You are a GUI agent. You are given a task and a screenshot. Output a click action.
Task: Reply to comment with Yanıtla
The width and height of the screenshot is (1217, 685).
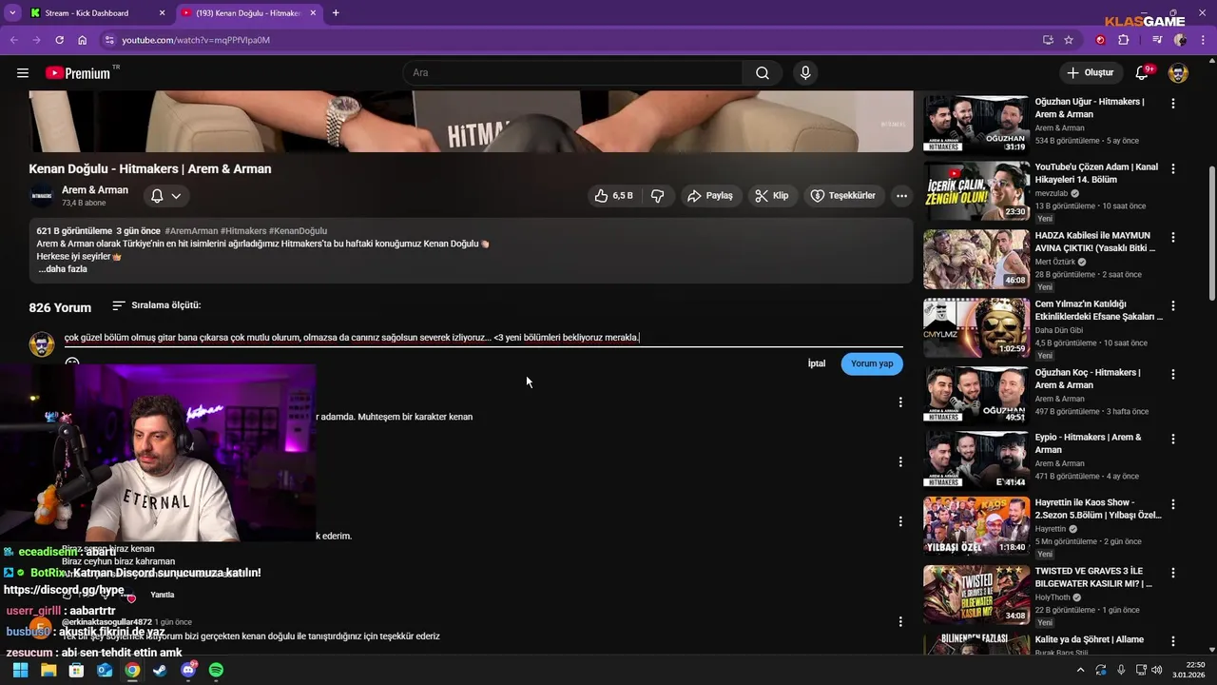click(163, 595)
